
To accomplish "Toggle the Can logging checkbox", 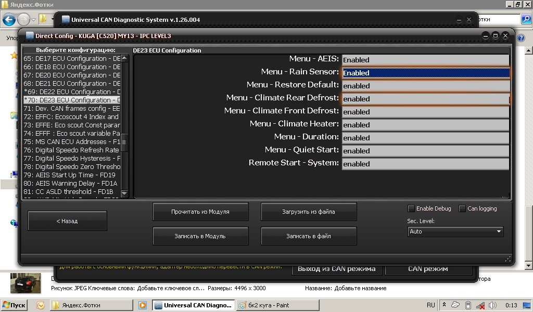I will pos(462,209).
